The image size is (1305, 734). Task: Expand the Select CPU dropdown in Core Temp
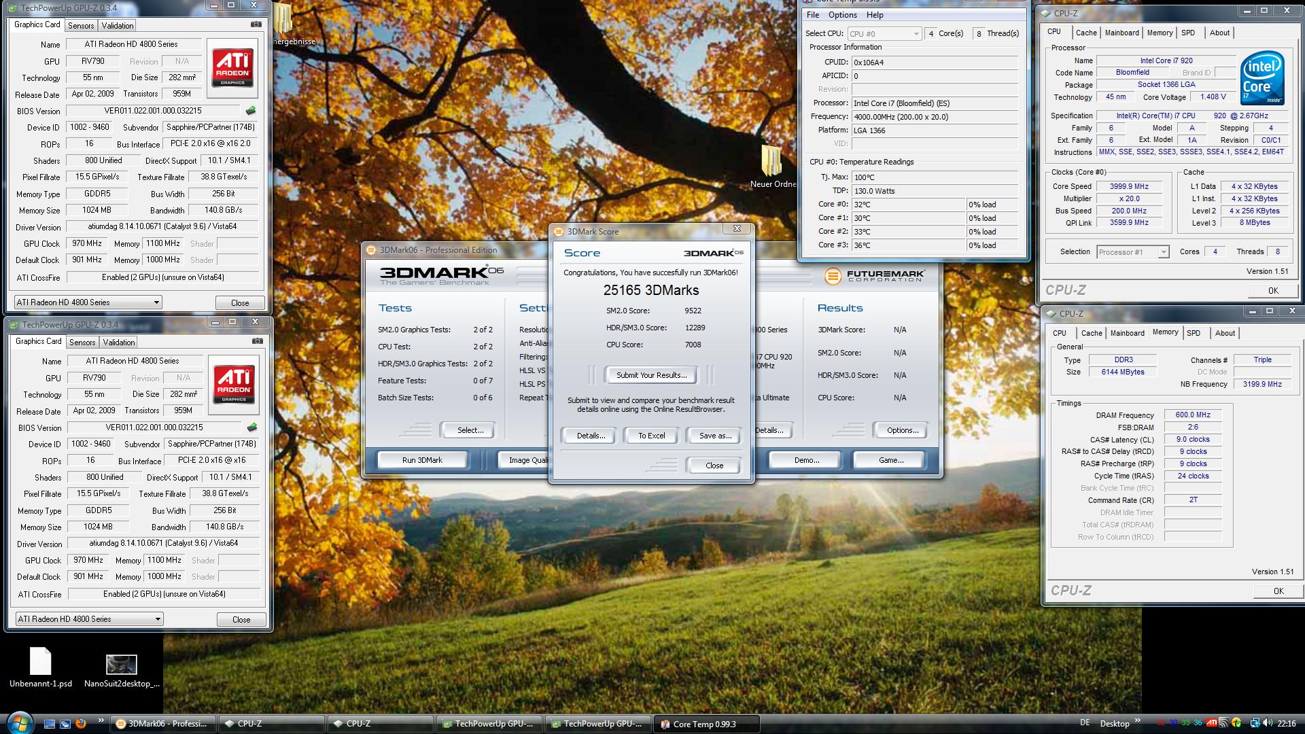pos(916,33)
